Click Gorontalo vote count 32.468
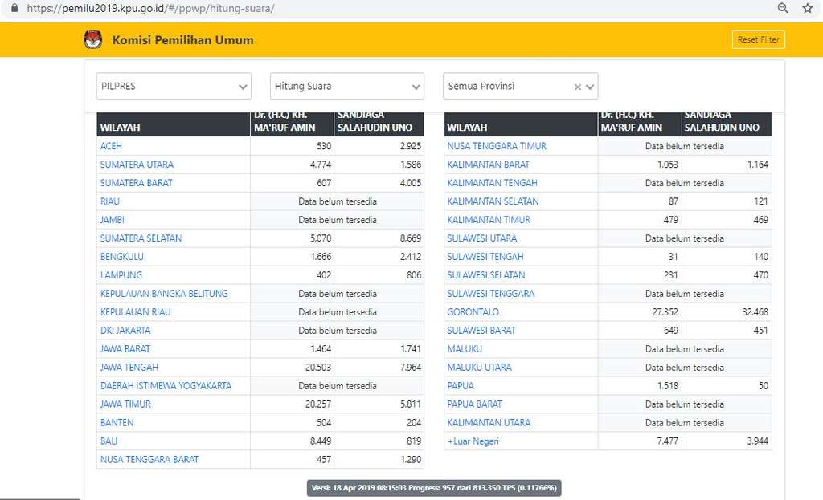The width and height of the screenshot is (823, 500). [755, 312]
